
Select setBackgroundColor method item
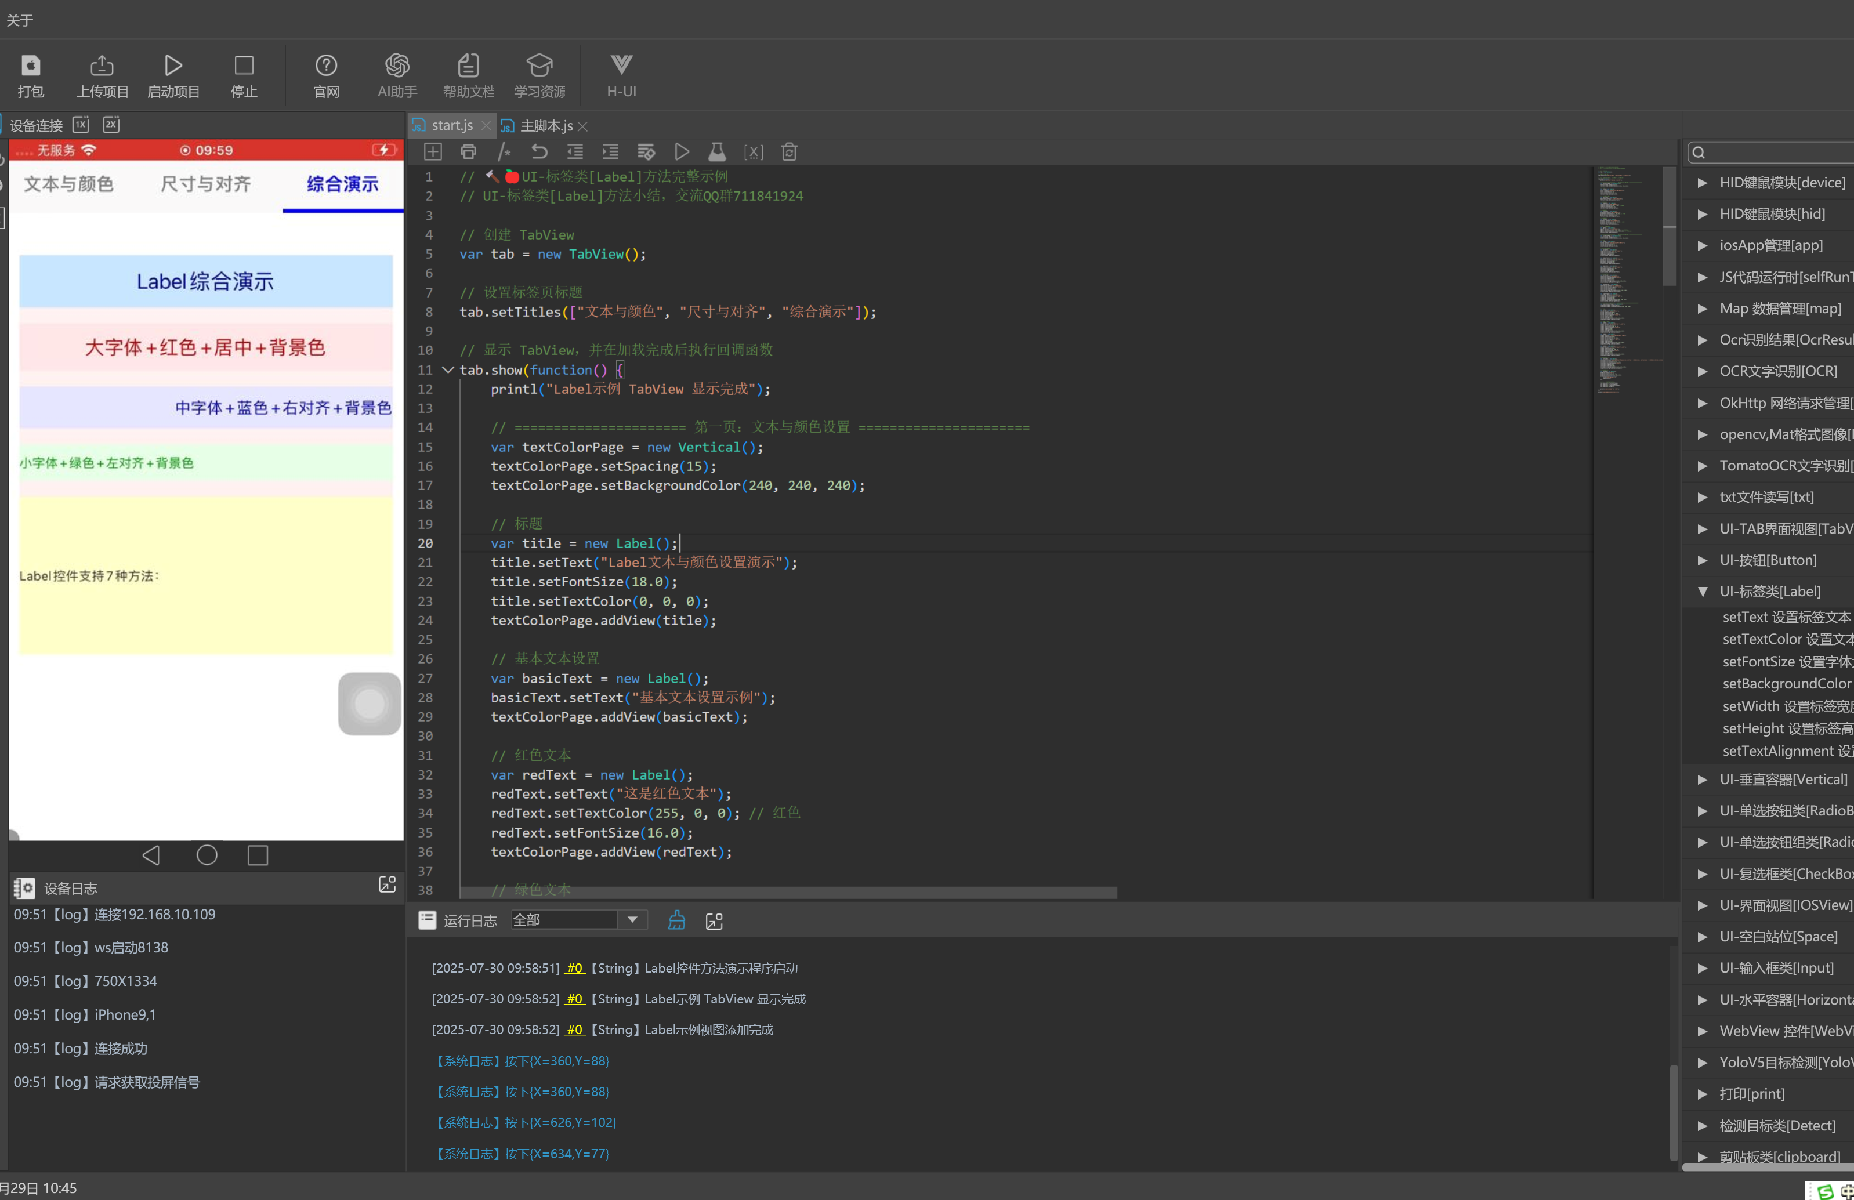(1788, 684)
